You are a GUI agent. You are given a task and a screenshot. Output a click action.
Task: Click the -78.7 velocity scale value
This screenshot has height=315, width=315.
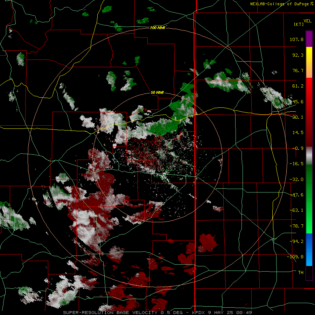click(x=296, y=226)
